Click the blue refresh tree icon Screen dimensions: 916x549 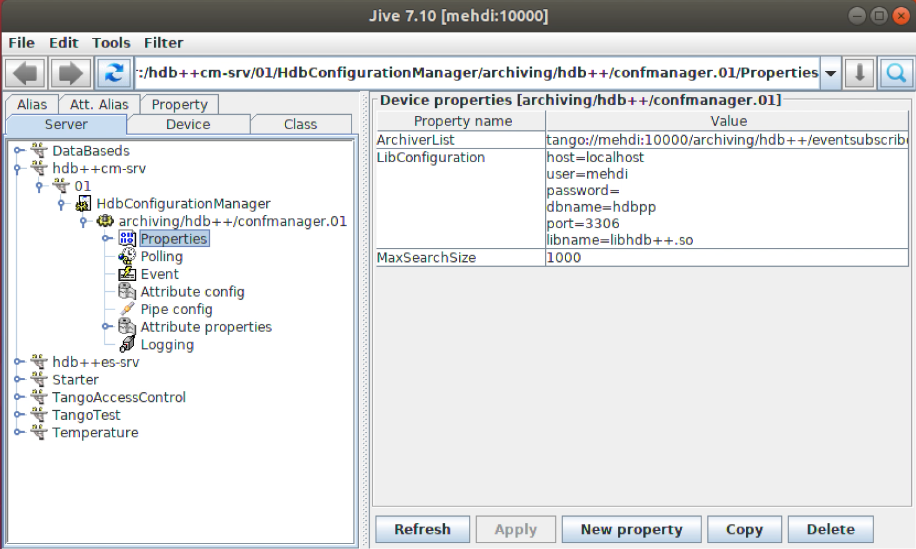(114, 73)
